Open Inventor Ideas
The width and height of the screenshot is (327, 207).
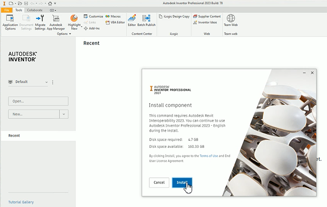point(205,22)
